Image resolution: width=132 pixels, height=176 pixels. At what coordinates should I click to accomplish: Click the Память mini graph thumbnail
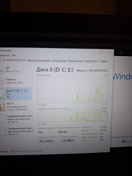(x=2, y=82)
